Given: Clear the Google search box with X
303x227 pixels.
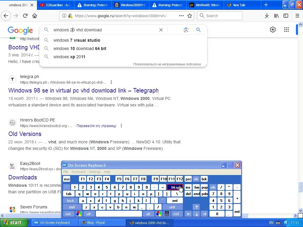Looking at the screenshot, I should pos(161,30).
